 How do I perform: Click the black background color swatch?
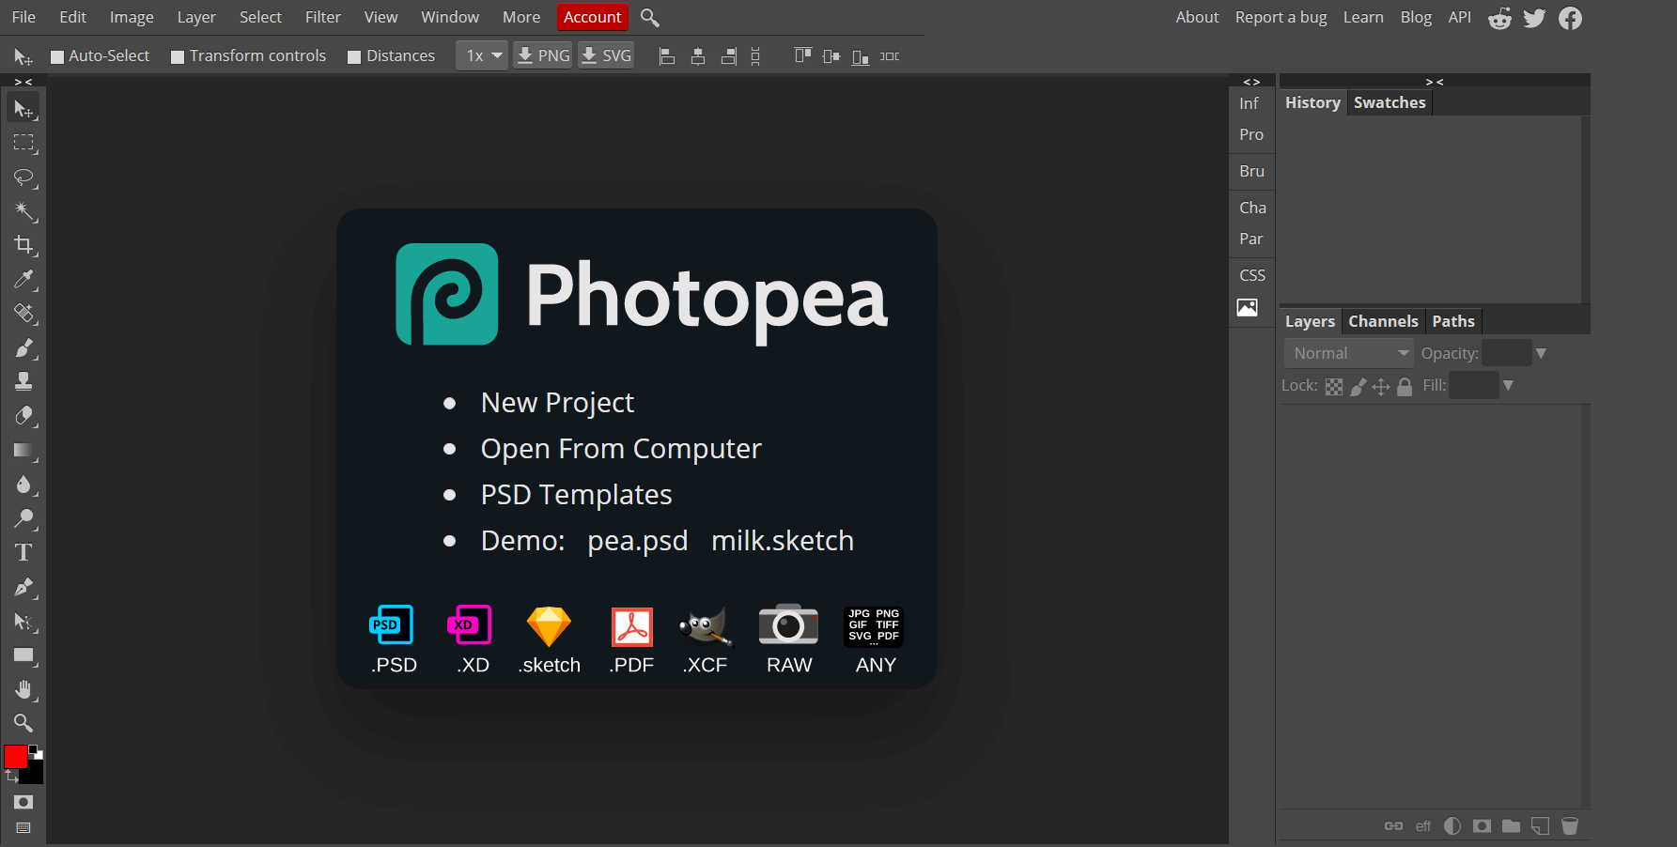pos(35,774)
